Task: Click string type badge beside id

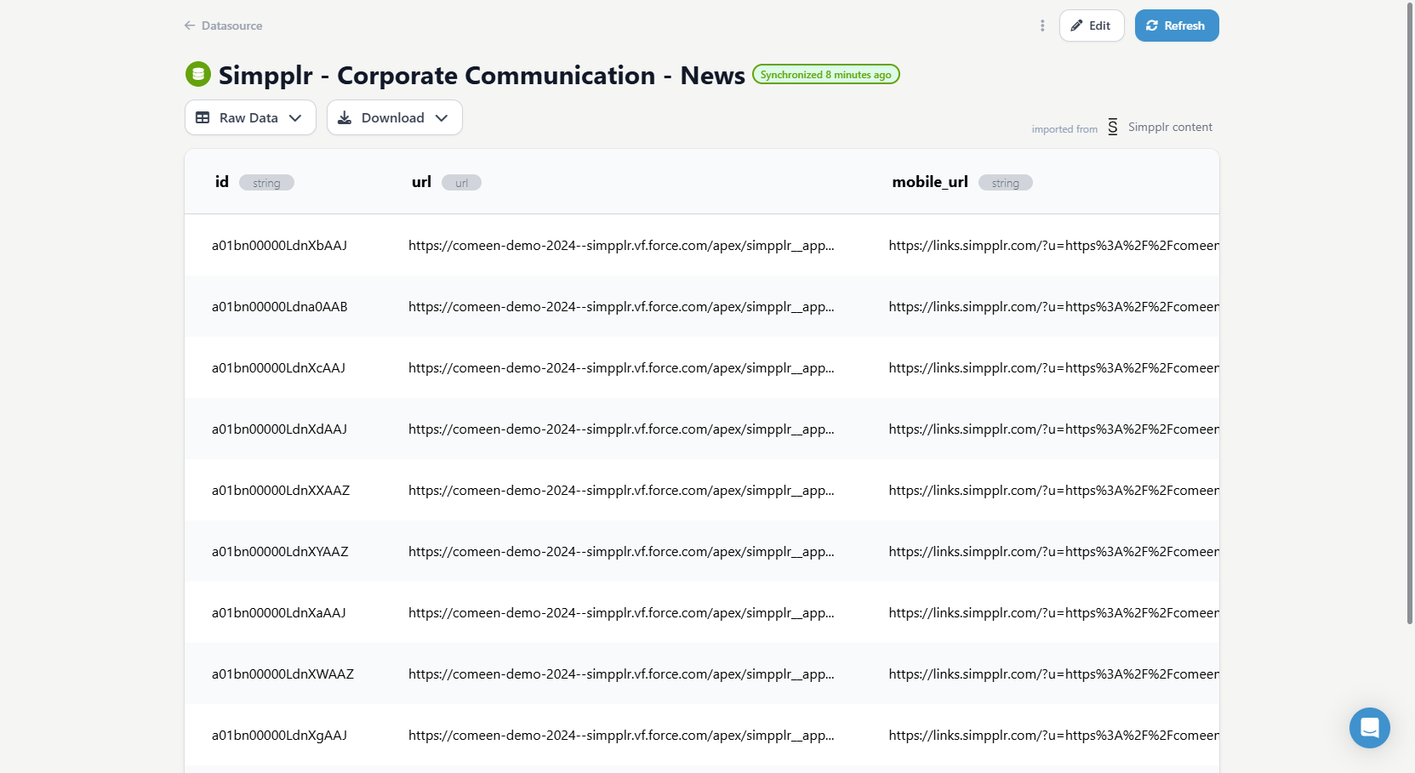Action: (266, 183)
